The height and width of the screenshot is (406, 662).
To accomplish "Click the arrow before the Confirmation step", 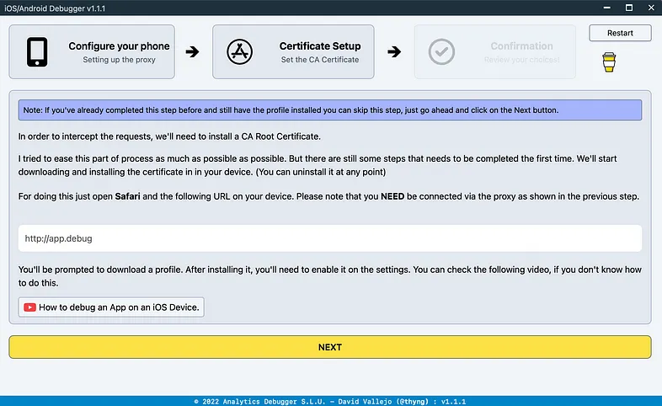I will click(394, 52).
